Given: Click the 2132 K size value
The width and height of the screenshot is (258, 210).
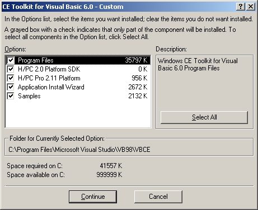Looking at the screenshot, I should click(138, 96).
